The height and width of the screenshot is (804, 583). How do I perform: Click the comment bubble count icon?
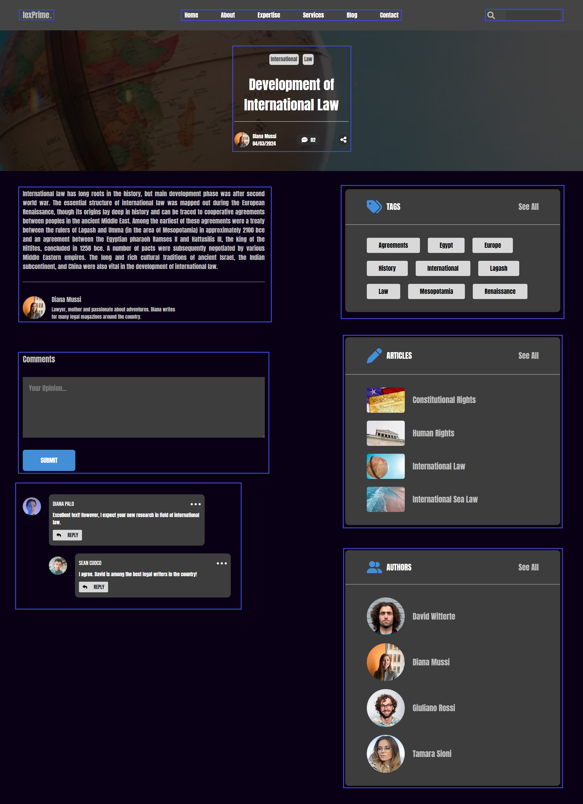(305, 140)
